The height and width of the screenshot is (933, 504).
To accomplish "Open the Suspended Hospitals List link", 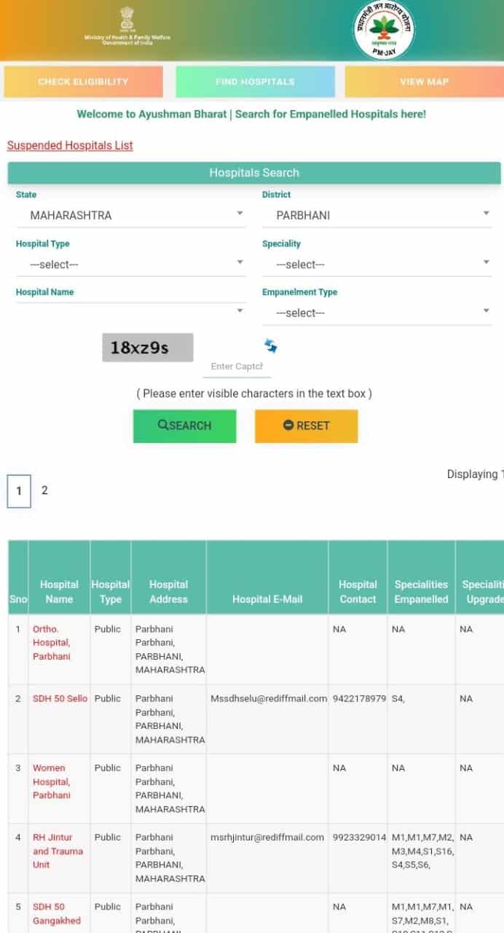I will coord(69,145).
